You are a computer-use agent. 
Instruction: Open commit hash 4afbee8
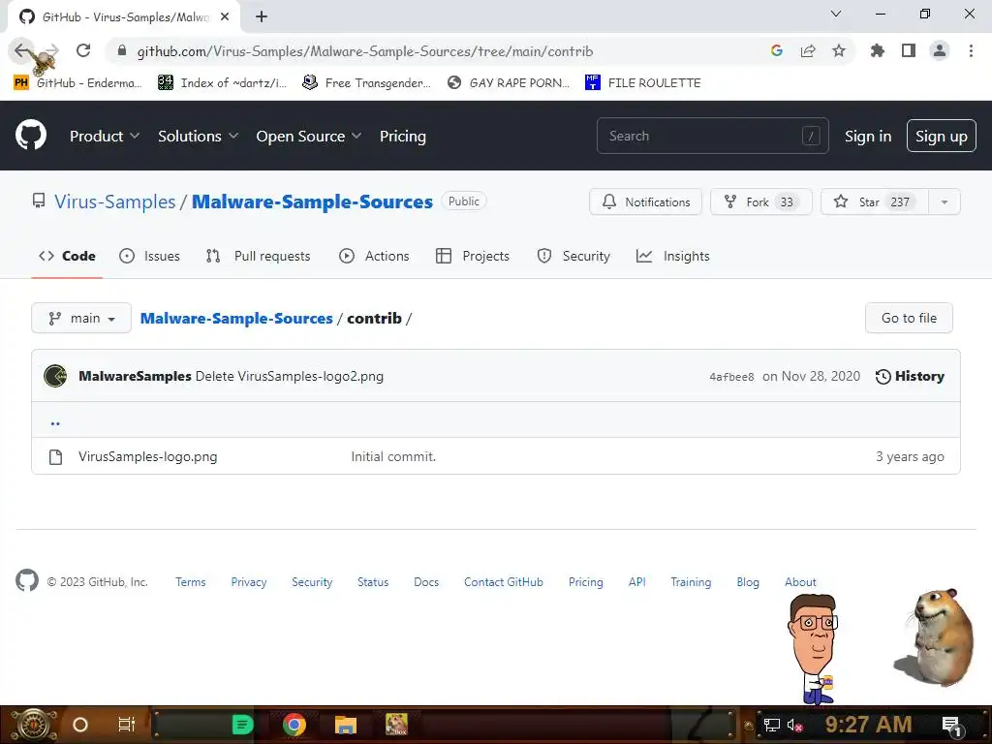pos(731,377)
